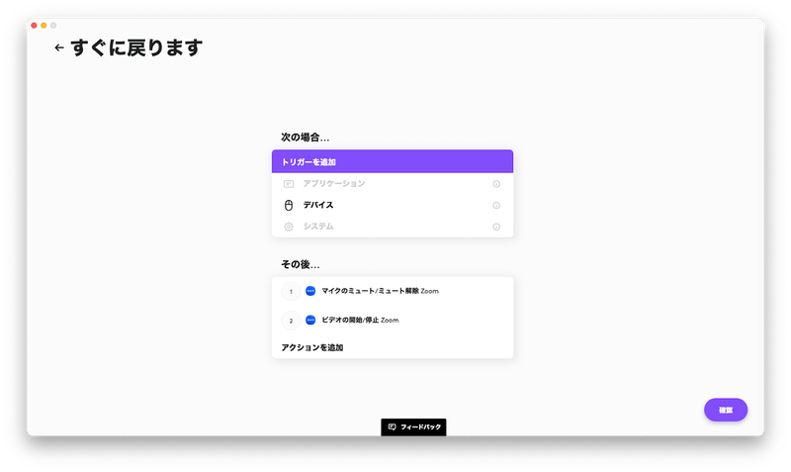Viewport: 791px width, 472px height.
Task: Click the mouse icon next to デバイス
Action: [x=289, y=205]
